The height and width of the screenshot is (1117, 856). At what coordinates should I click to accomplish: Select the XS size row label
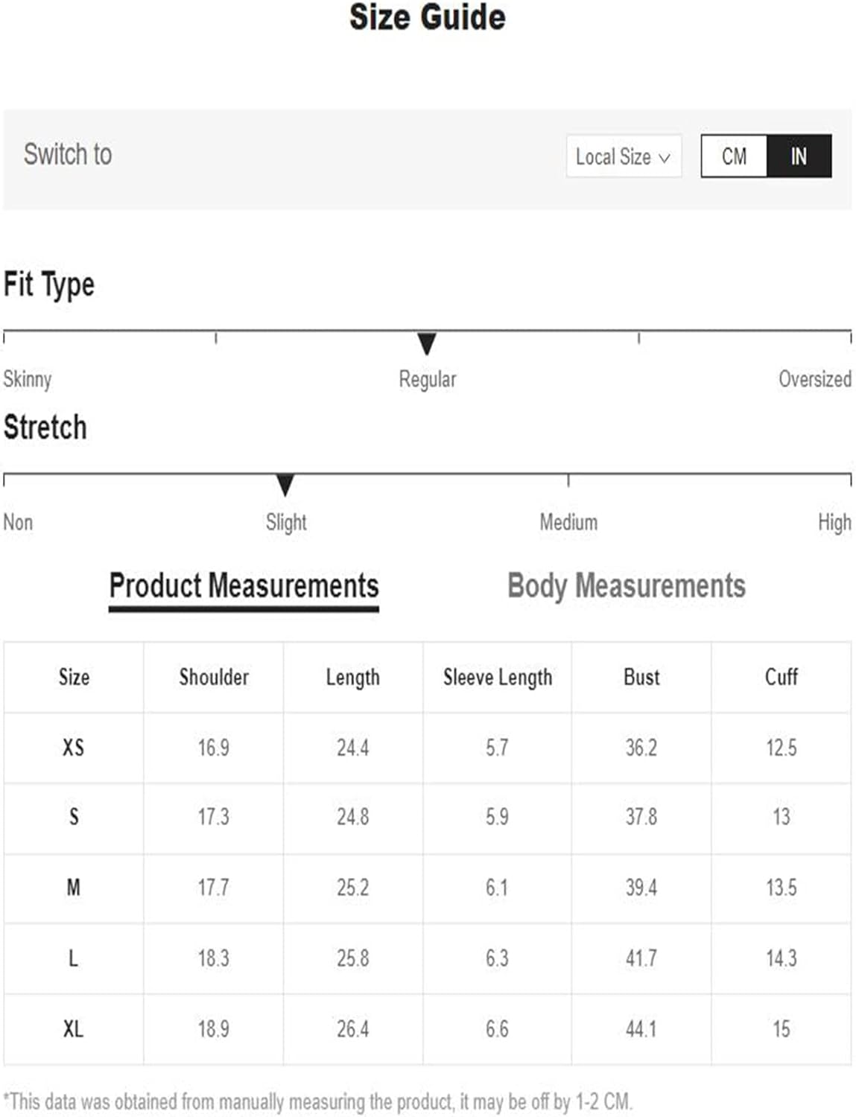tap(73, 747)
